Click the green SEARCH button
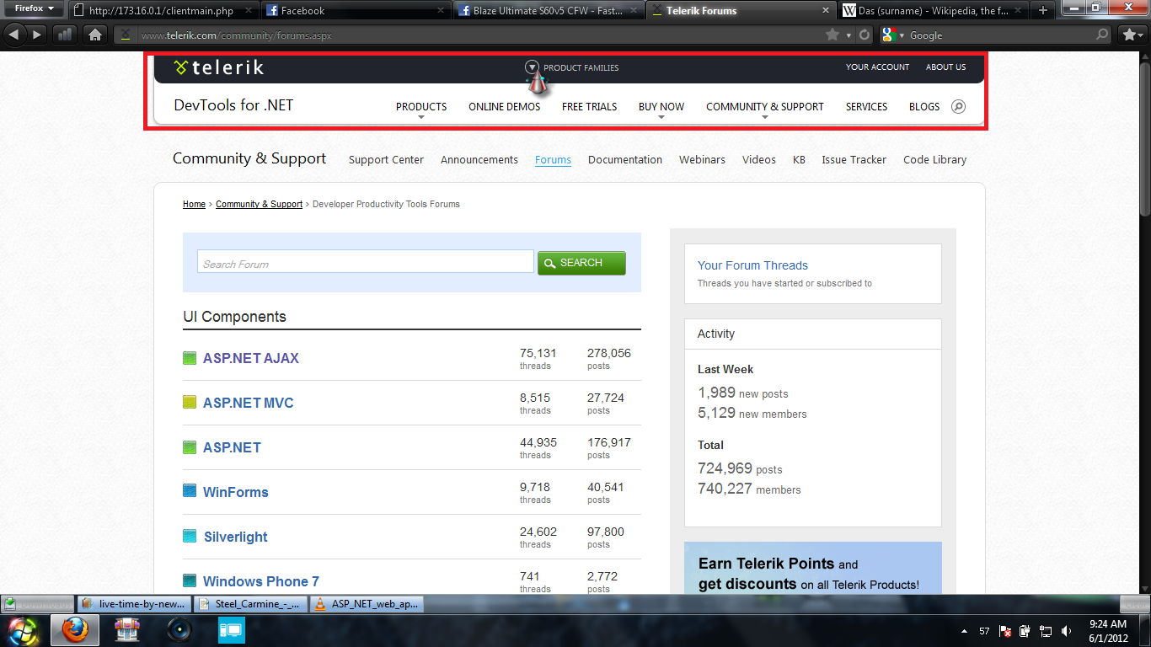 (x=581, y=263)
